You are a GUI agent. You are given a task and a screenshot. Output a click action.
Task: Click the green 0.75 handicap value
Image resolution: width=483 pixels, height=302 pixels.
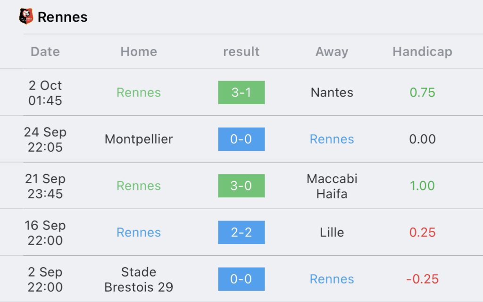(422, 92)
